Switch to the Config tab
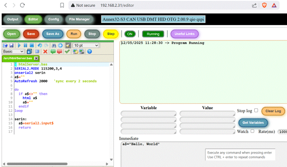The image size is (287, 167). tap(53, 19)
